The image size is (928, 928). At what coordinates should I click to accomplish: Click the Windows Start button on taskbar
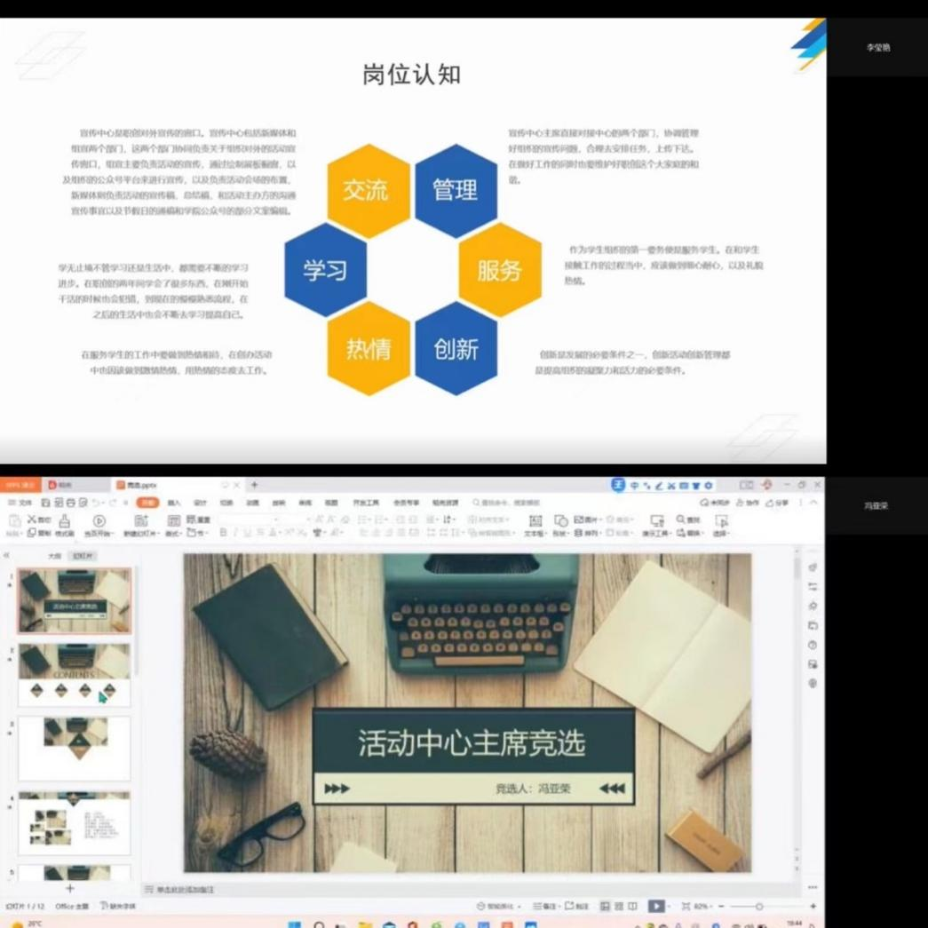pyautogui.click(x=294, y=924)
